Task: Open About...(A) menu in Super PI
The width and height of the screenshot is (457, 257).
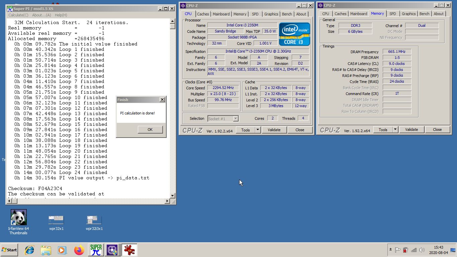Action: click(x=41, y=15)
